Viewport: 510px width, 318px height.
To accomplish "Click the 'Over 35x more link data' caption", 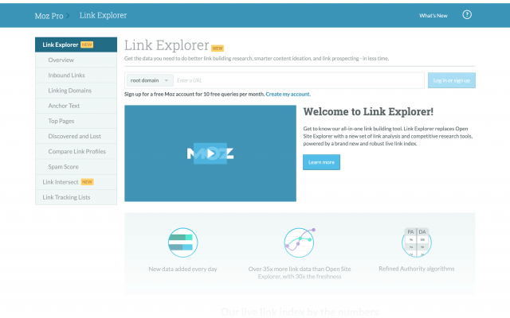I will point(300,273).
